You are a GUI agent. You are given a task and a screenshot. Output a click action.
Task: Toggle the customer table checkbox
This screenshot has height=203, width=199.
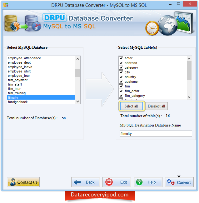click(121, 82)
